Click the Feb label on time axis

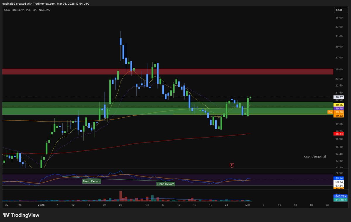pyautogui.click(x=147, y=205)
